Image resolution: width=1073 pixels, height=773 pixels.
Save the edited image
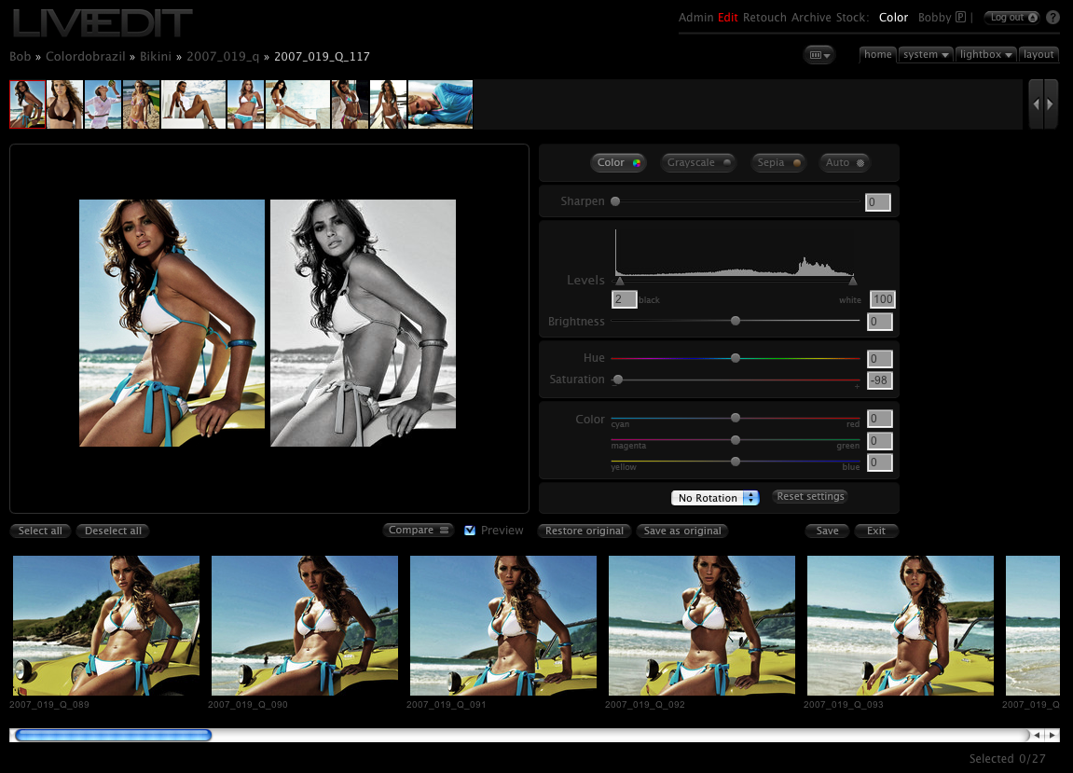tap(827, 531)
